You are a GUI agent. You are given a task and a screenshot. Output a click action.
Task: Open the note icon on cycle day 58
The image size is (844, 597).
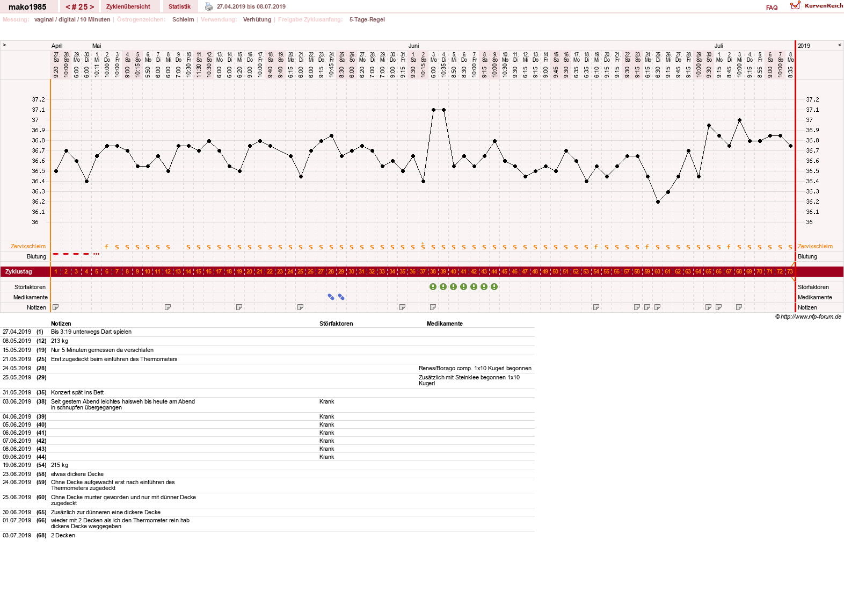point(637,307)
